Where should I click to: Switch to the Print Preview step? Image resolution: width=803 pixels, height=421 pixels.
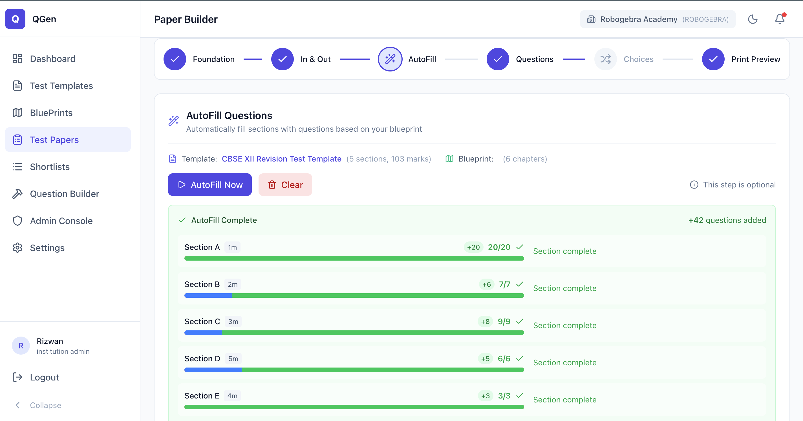click(713, 59)
